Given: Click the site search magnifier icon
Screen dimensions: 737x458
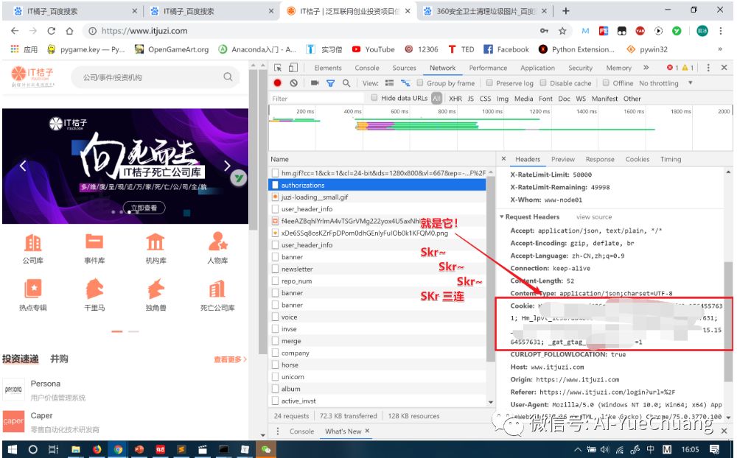Looking at the screenshot, I should point(228,77).
